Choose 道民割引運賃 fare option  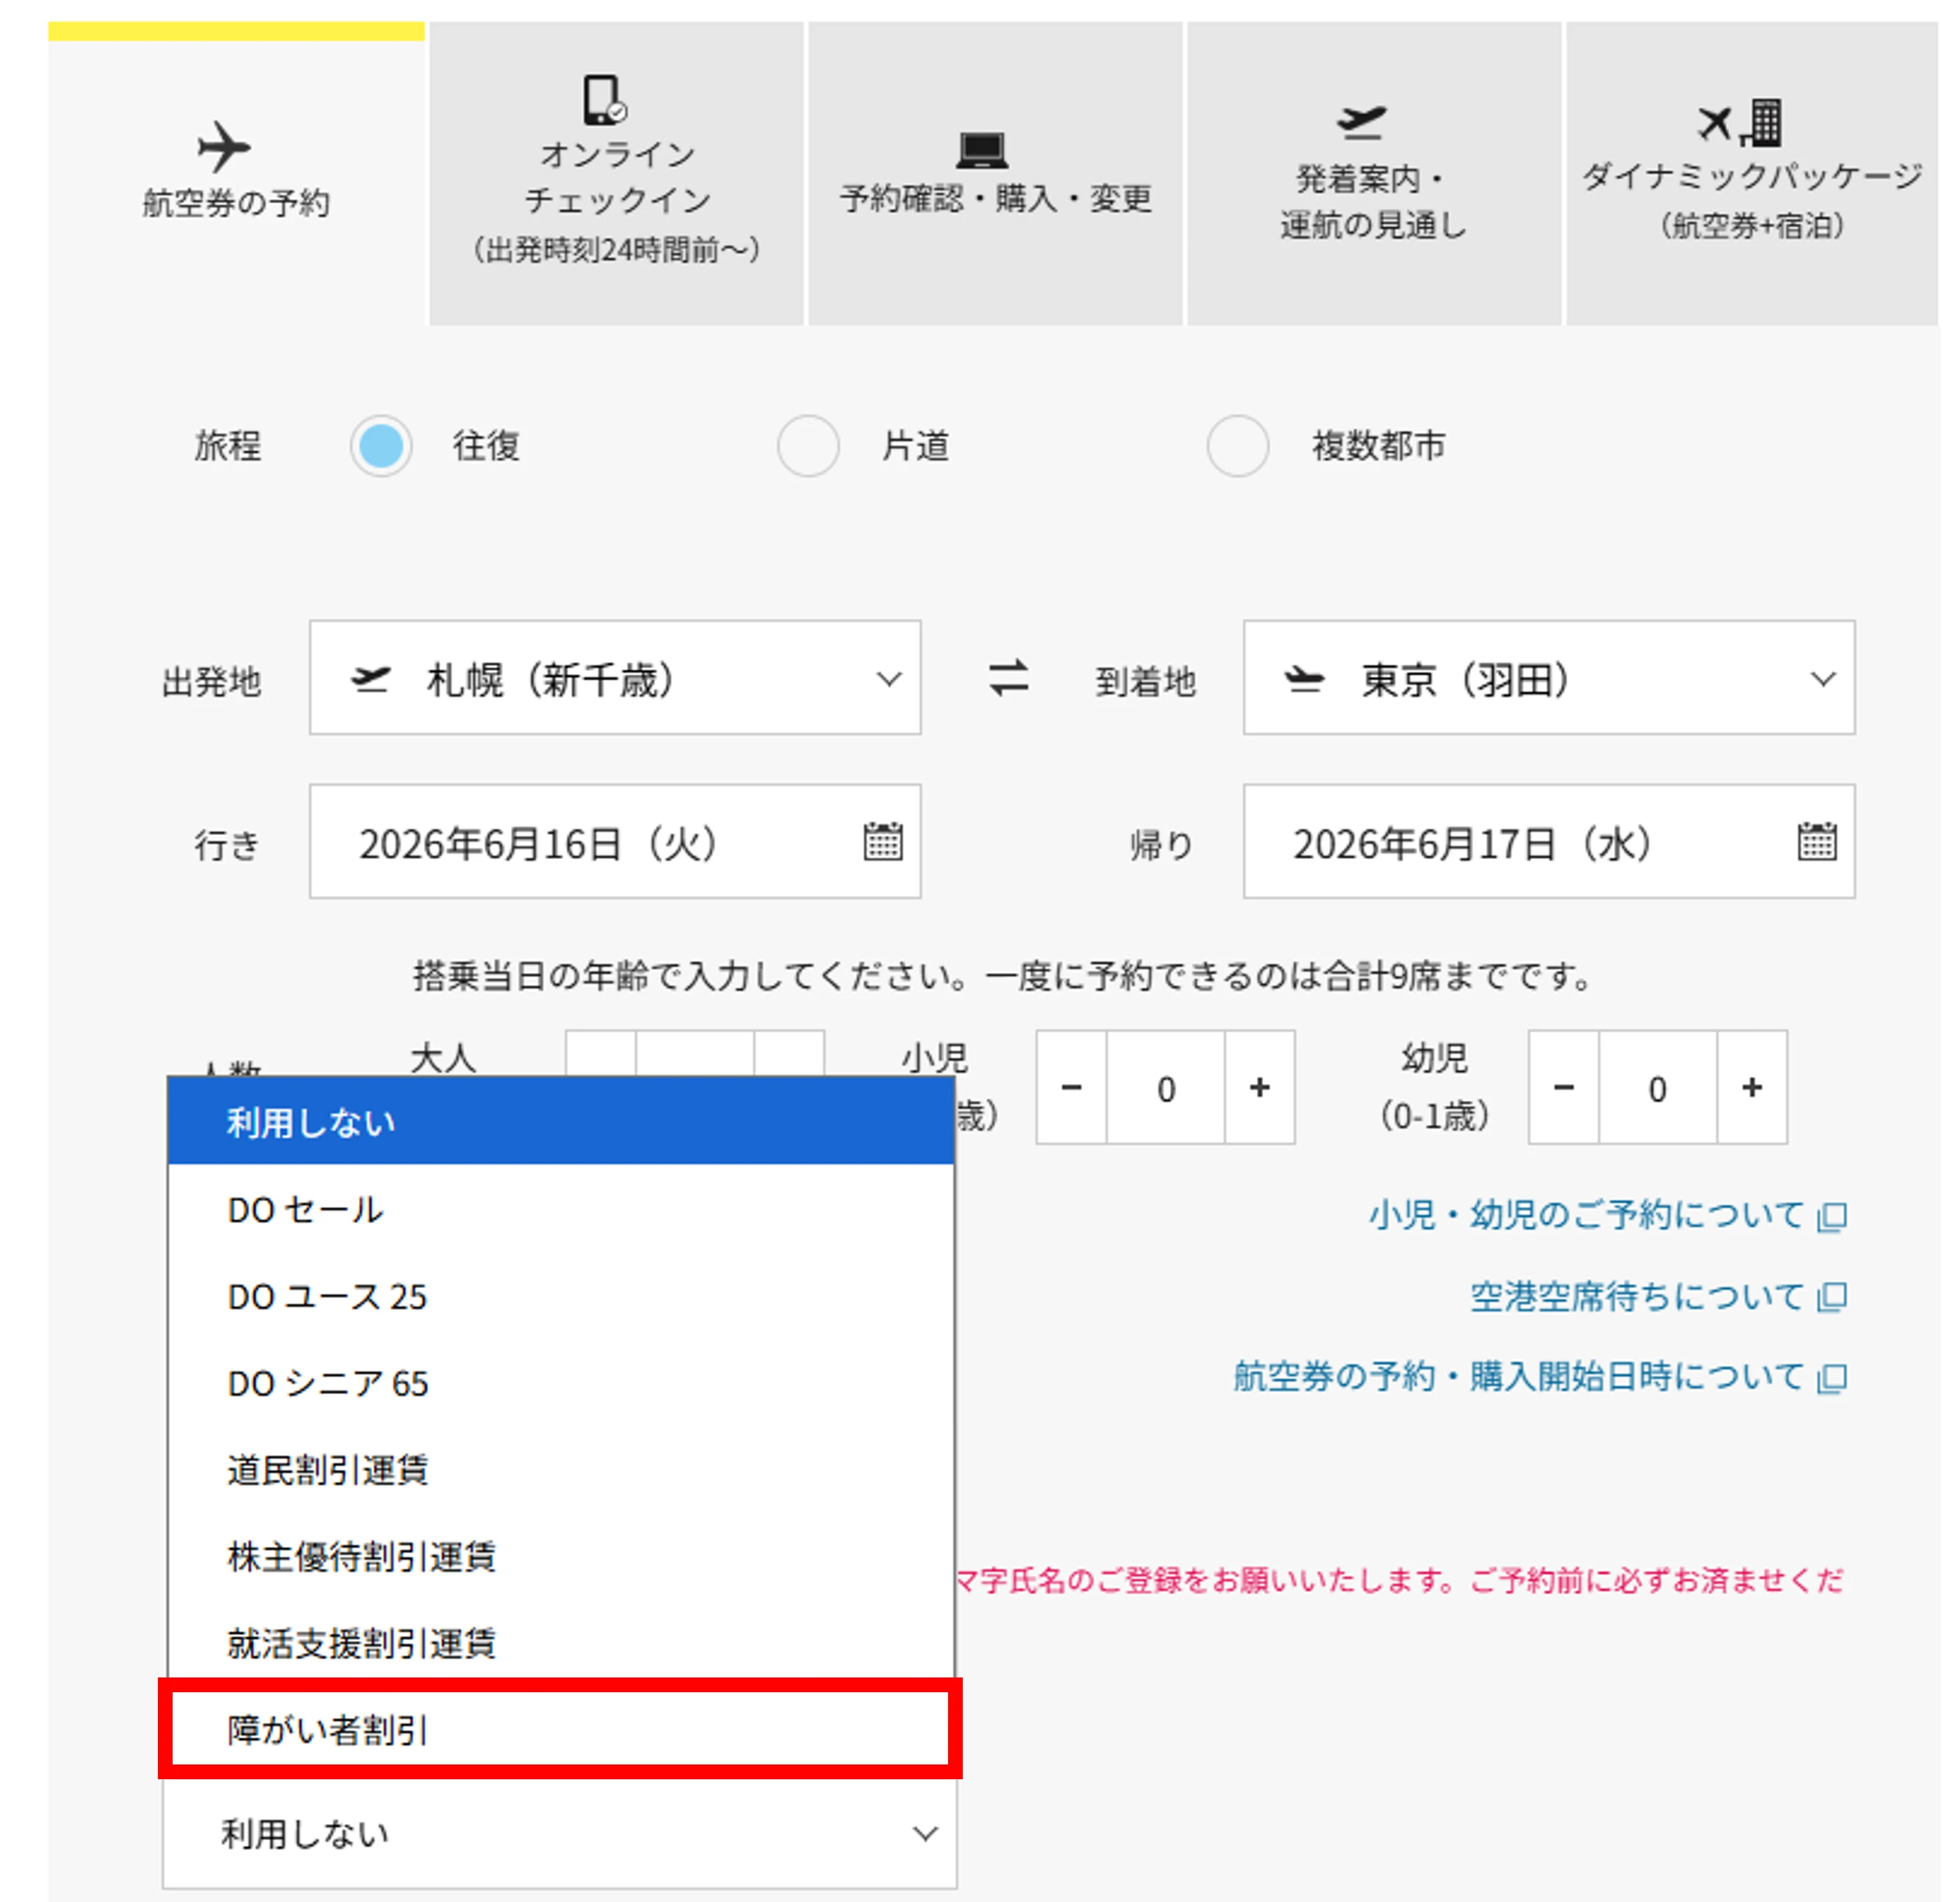[x=561, y=1470]
